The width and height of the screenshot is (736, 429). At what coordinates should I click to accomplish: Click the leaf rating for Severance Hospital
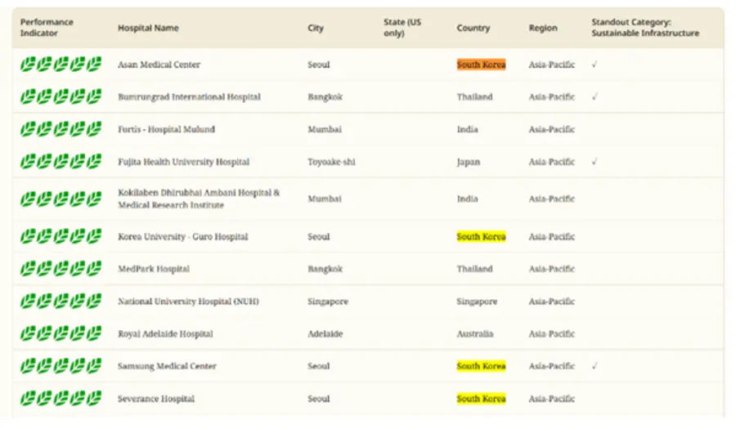[61, 399]
